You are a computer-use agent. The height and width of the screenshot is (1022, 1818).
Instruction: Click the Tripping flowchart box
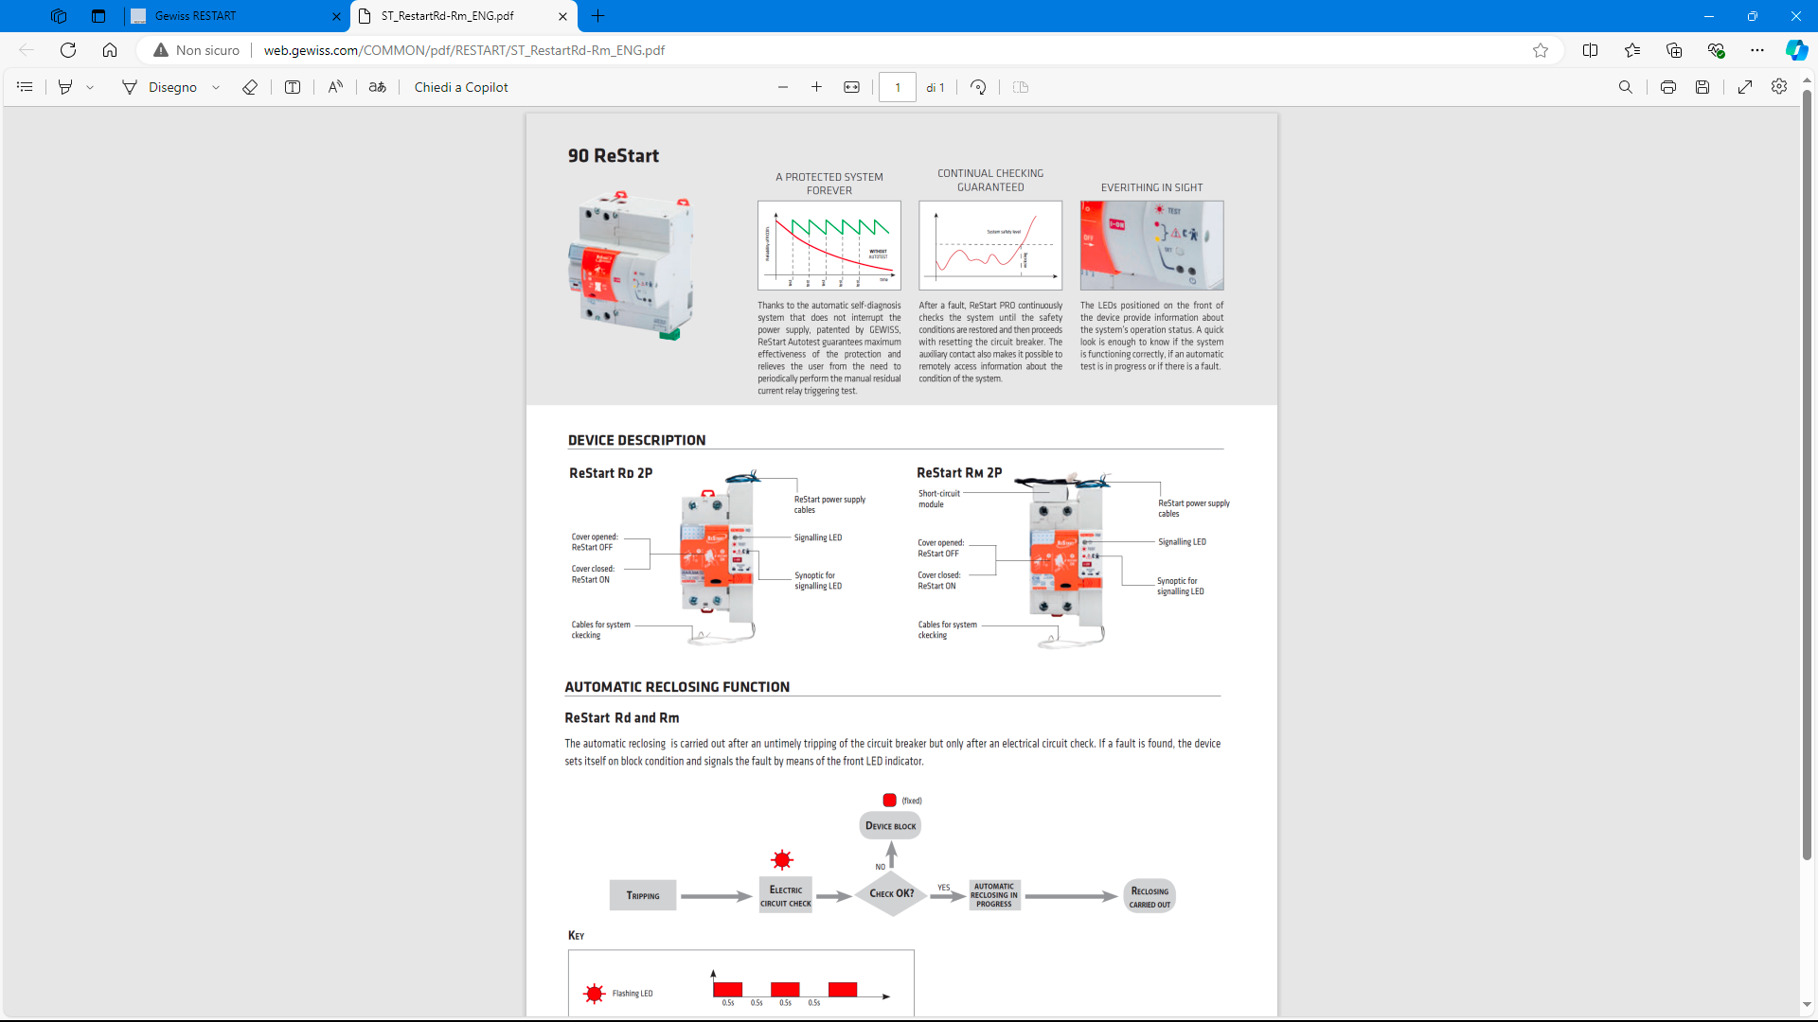643,895
